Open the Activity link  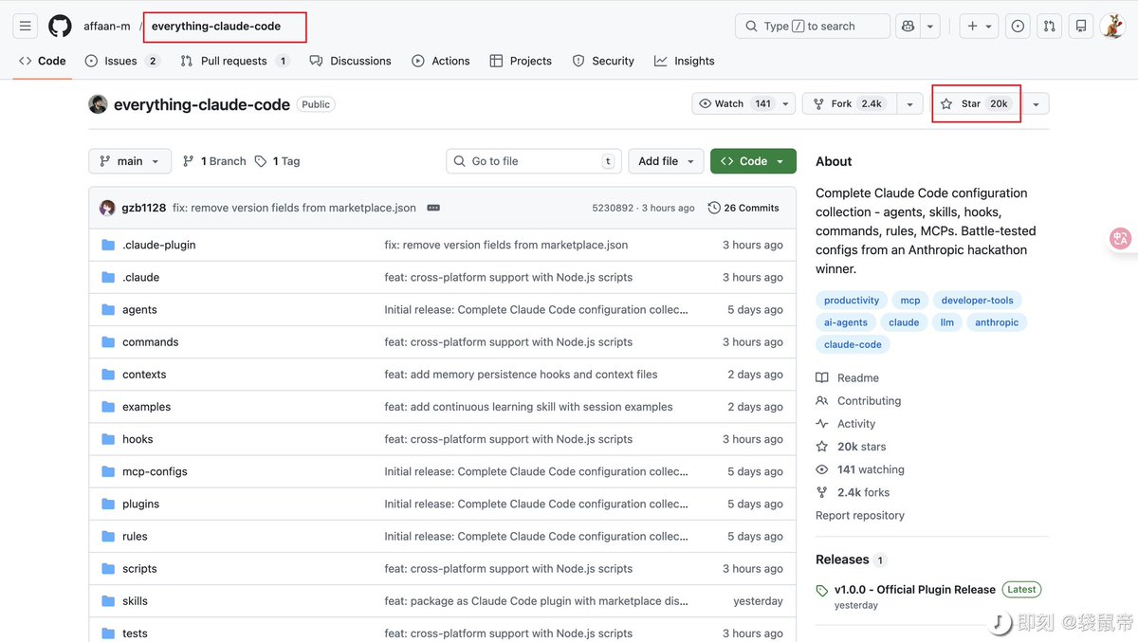click(846, 424)
